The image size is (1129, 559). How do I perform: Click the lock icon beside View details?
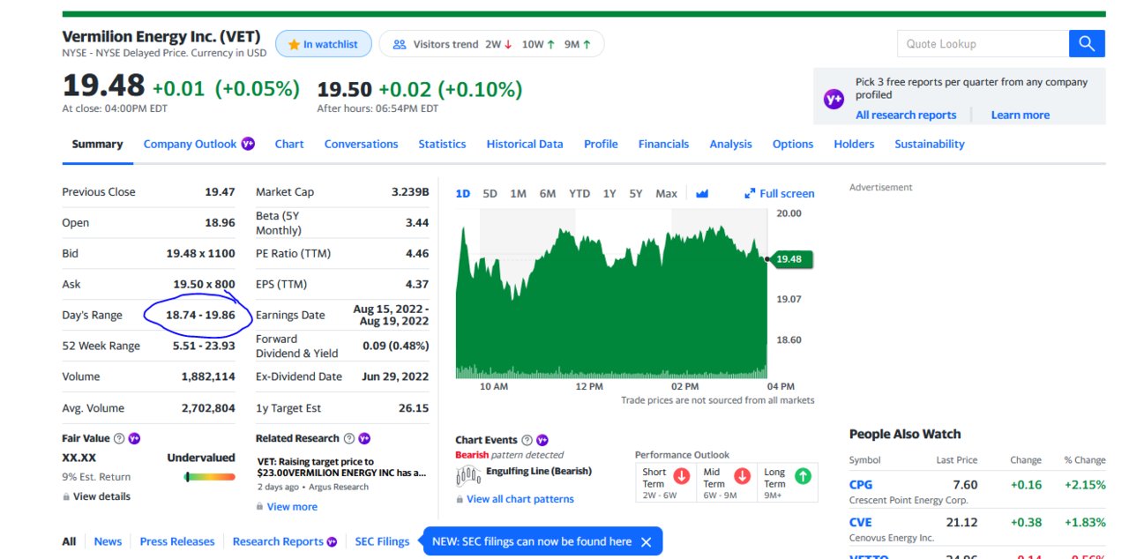(x=66, y=497)
